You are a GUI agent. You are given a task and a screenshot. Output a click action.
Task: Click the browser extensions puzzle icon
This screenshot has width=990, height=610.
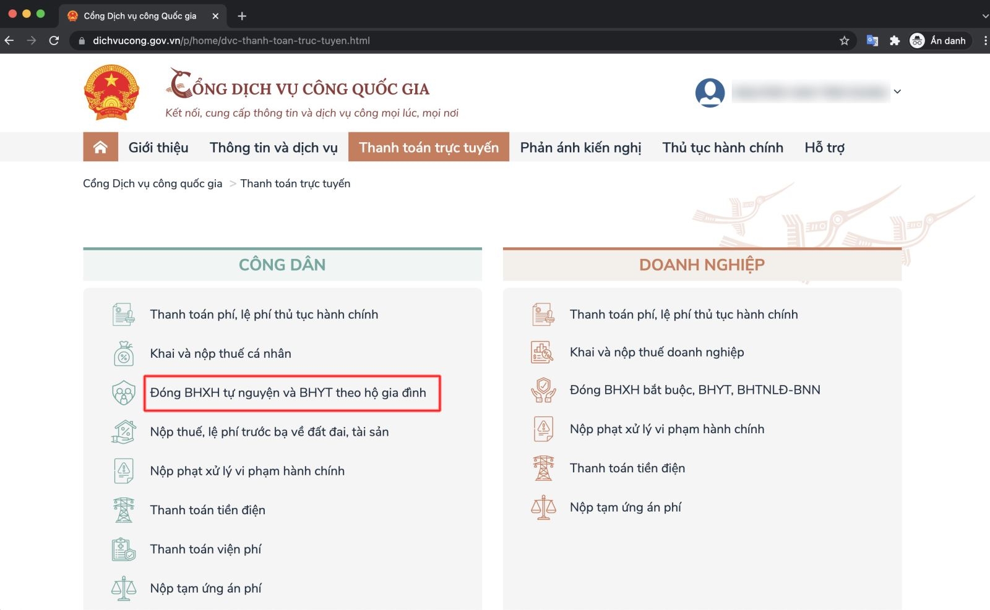[895, 40]
